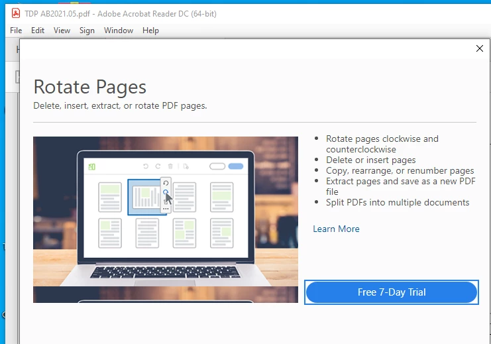
Task: Open the Window menu
Action: pos(119,30)
